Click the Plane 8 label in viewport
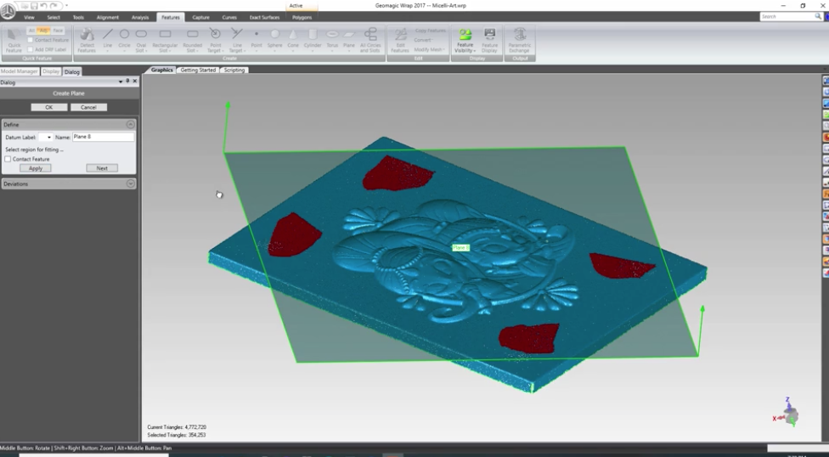Image resolution: width=829 pixels, height=457 pixels. point(460,247)
